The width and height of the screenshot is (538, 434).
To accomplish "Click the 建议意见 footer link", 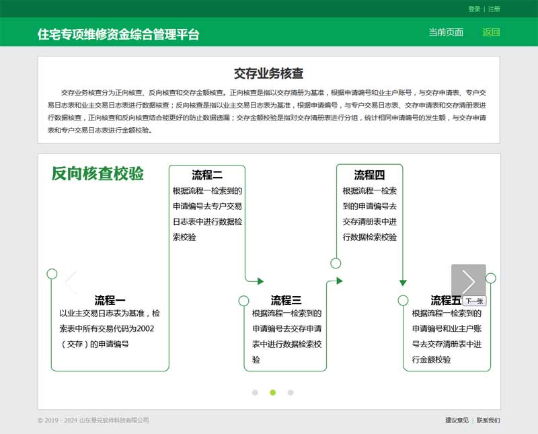I will tap(457, 421).
